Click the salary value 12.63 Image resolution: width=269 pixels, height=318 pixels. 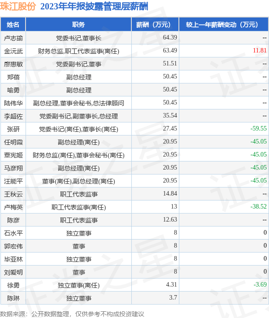tap(170, 219)
